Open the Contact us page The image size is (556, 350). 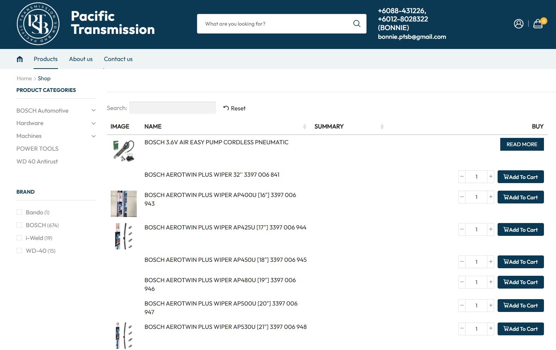point(118,59)
